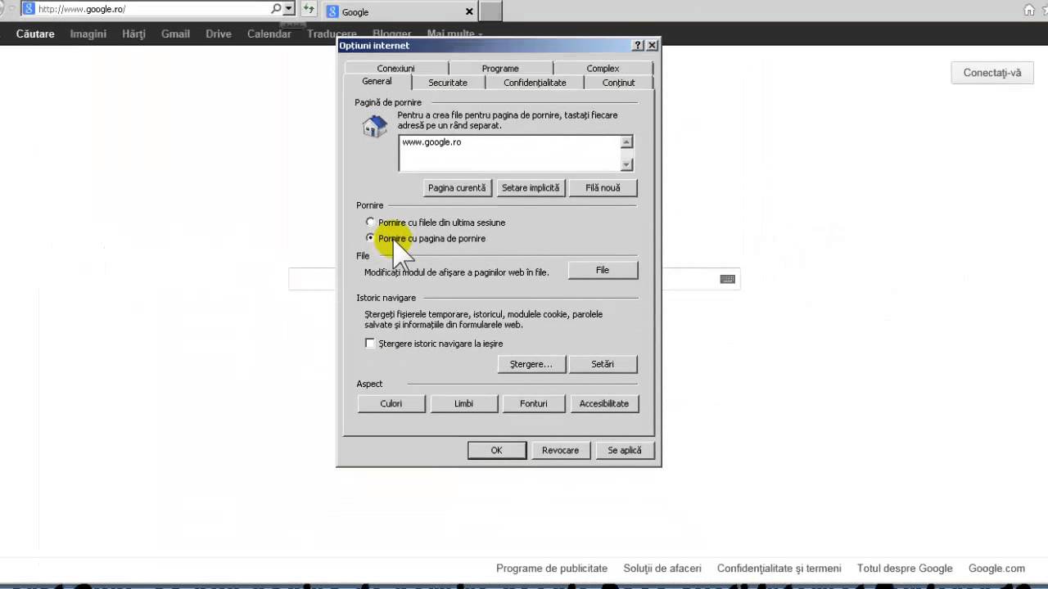Confirm the dialog with OK
Viewport: 1048px width, 589px height.
click(x=496, y=450)
